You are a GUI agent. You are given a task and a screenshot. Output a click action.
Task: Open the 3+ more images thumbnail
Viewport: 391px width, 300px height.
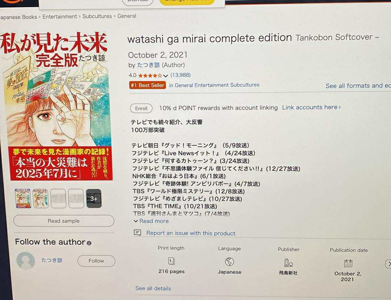[94, 199]
